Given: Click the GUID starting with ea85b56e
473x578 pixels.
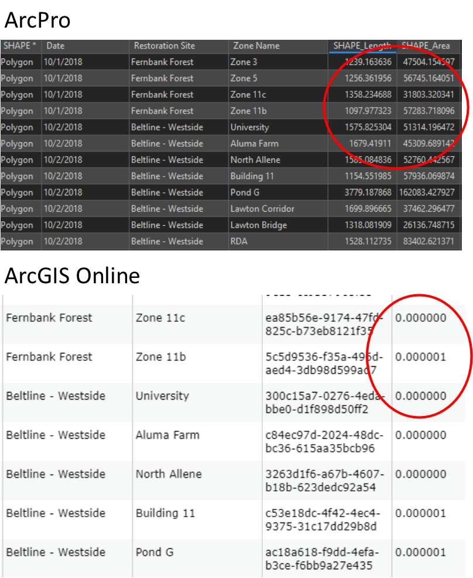Looking at the screenshot, I should point(324,324).
